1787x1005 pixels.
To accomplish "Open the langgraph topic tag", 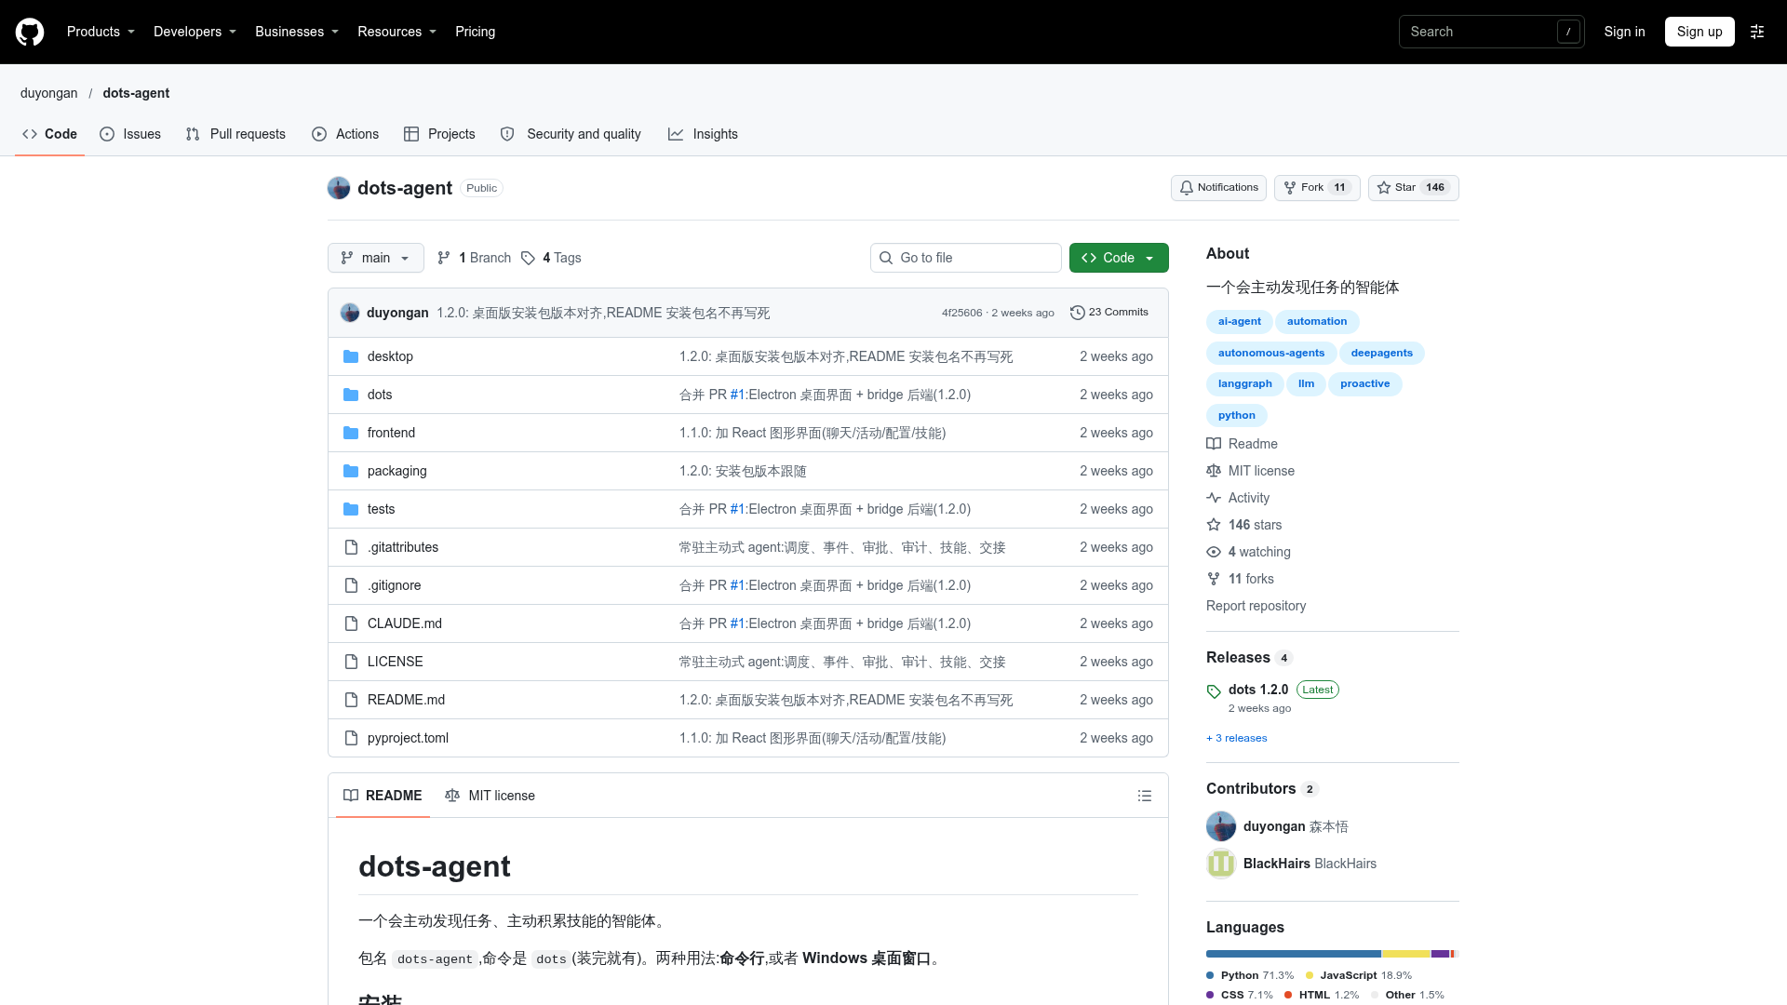I will pyautogui.click(x=1244, y=384).
